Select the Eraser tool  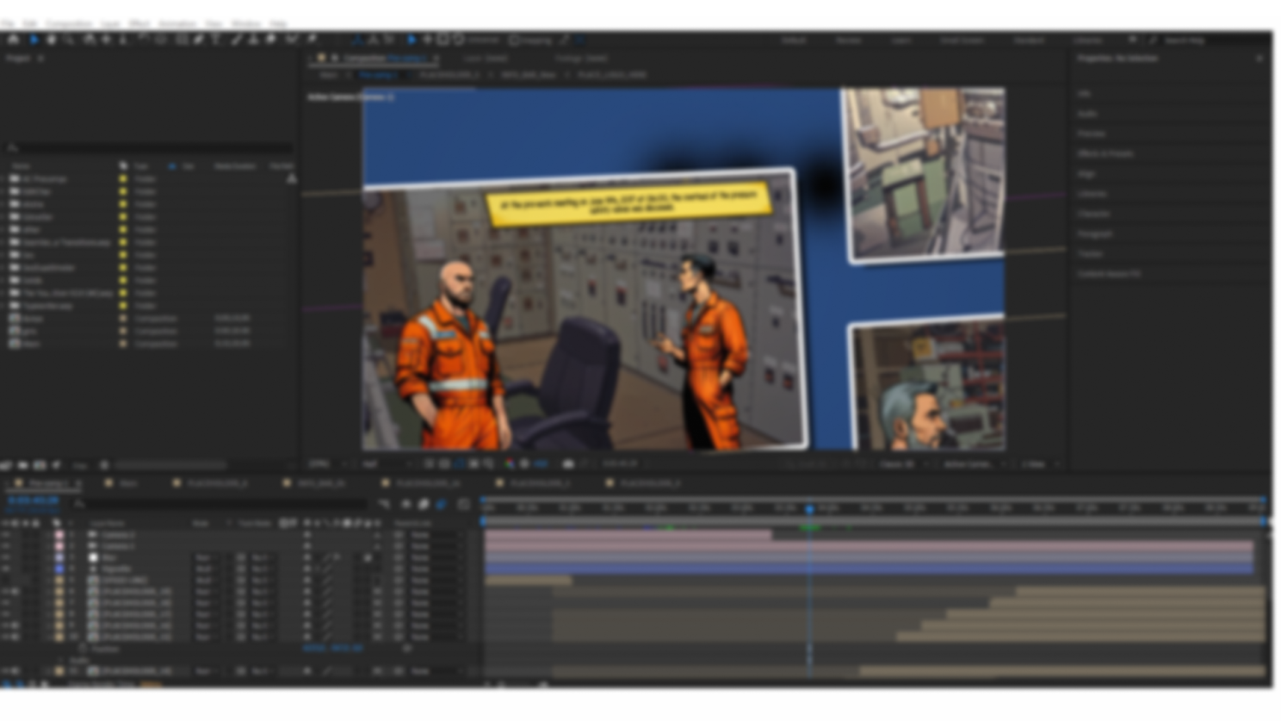270,40
